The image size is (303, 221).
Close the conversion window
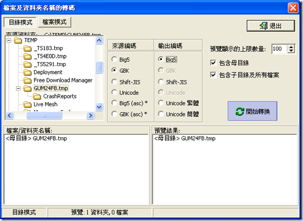(293, 8)
